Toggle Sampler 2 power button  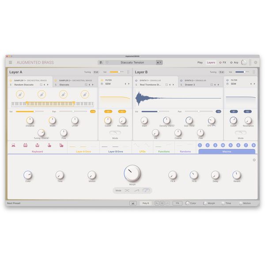[x=56, y=81]
